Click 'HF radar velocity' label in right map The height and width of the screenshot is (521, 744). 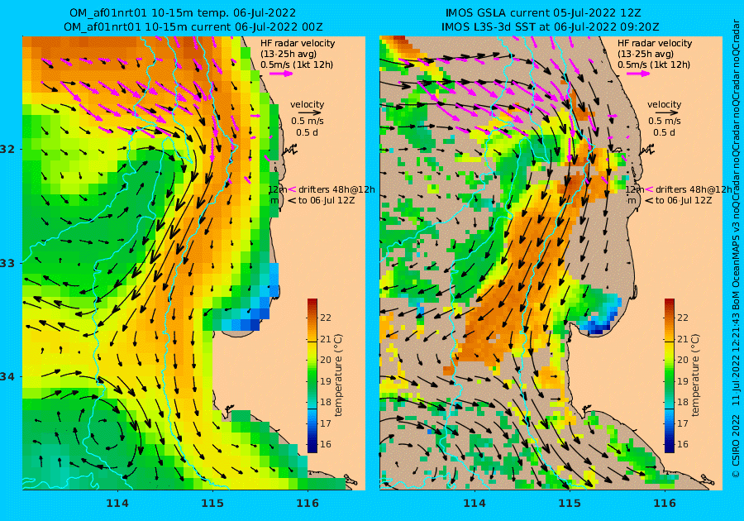tap(655, 43)
